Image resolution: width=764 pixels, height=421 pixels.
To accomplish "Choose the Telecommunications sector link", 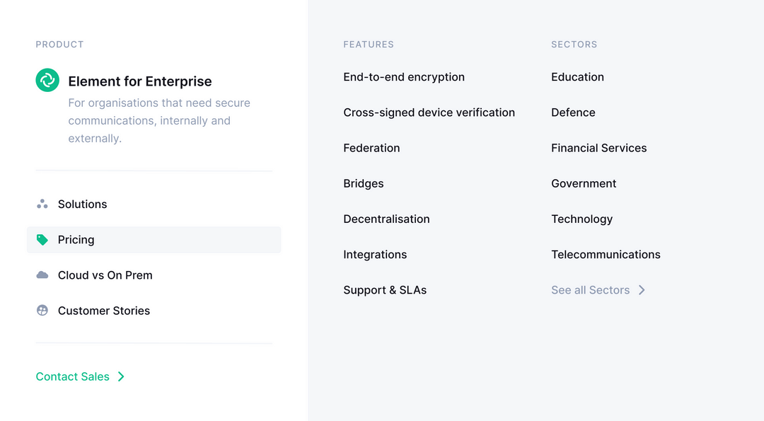I will click(606, 255).
